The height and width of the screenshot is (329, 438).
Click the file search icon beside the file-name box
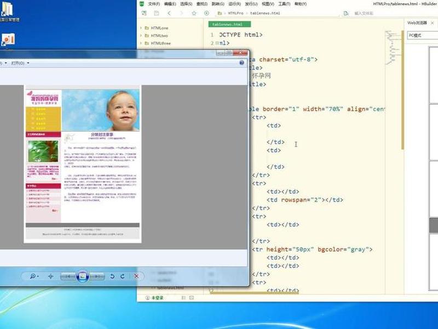pos(346,13)
